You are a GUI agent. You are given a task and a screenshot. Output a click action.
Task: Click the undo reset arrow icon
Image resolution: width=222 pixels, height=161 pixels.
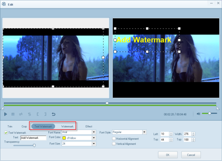[x=54, y=114]
